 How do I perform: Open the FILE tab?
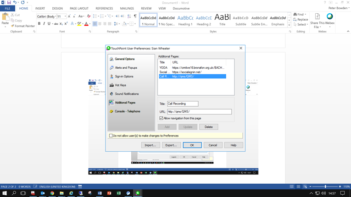pos(7,8)
